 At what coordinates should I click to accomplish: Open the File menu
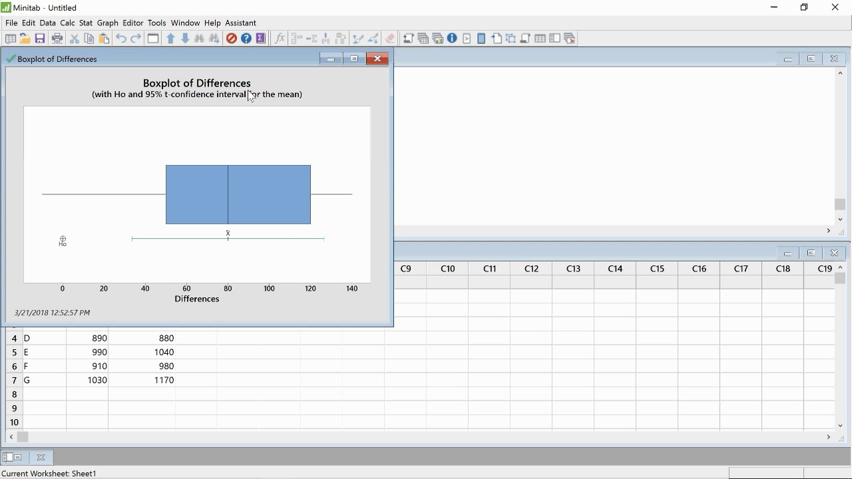pos(11,23)
